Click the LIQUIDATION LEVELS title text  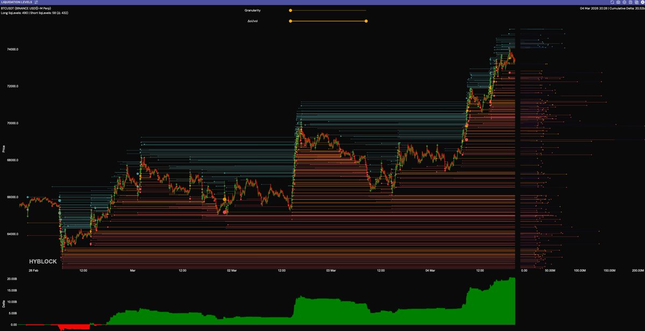17,2
